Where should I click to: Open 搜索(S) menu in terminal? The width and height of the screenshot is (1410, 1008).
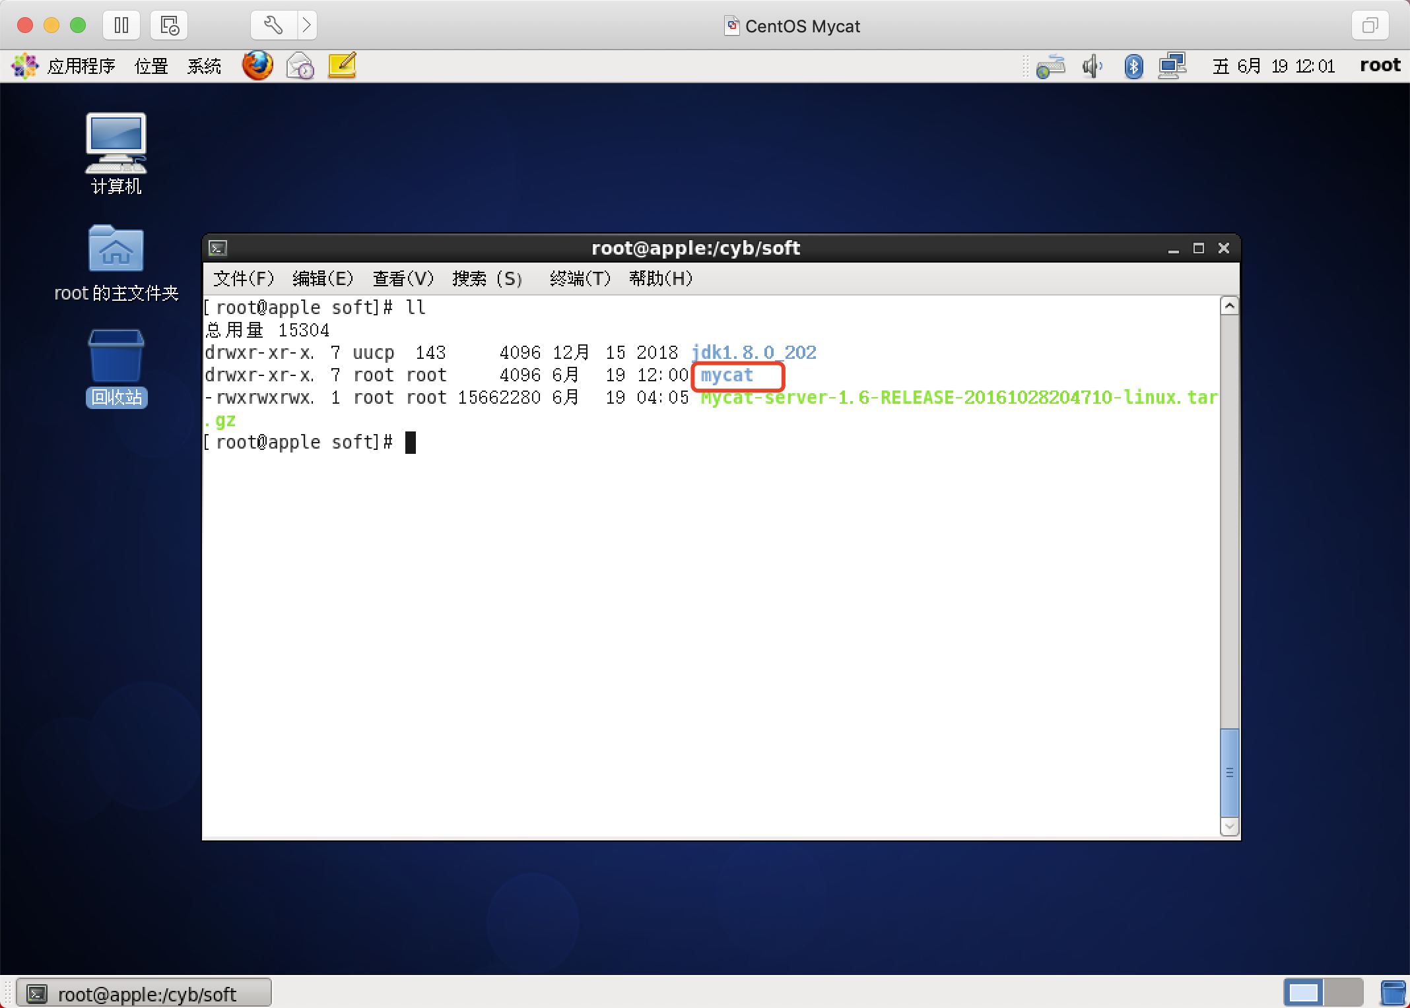tap(487, 278)
